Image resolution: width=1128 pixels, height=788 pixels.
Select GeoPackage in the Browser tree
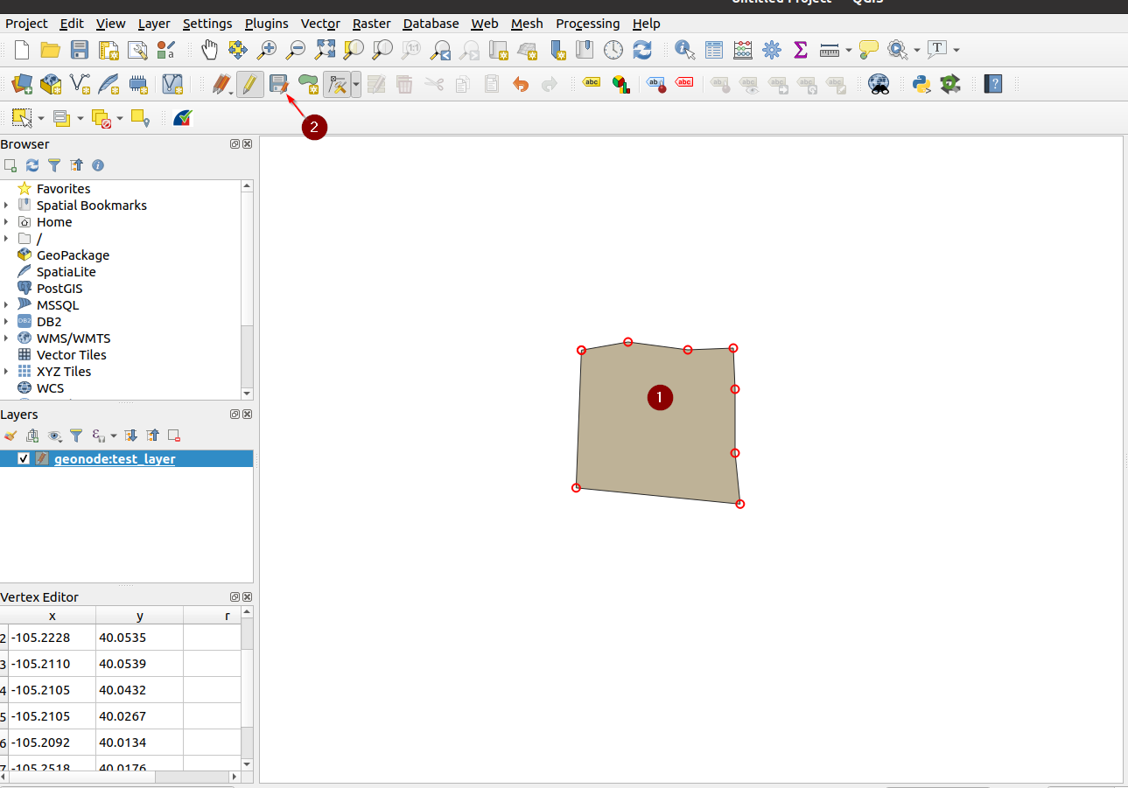(73, 255)
